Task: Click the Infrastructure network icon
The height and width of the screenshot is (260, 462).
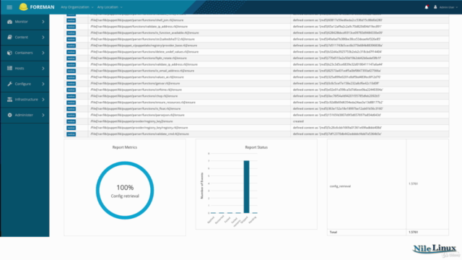Action: tap(9, 100)
